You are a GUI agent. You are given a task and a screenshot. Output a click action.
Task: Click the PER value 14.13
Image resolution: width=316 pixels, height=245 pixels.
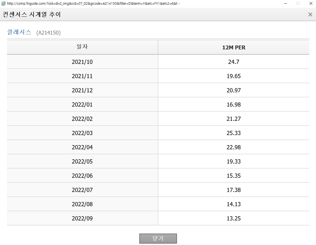234,204
